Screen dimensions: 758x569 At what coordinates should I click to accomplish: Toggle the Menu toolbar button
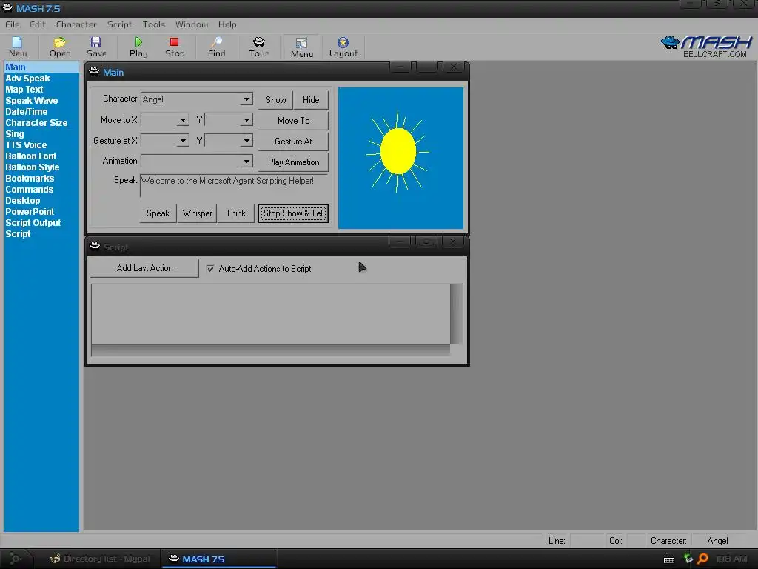point(302,47)
